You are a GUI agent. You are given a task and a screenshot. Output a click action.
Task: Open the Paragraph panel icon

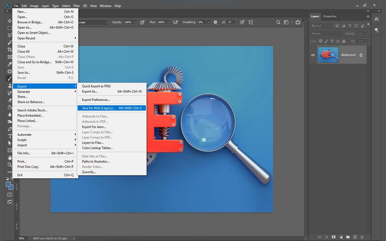376,30
